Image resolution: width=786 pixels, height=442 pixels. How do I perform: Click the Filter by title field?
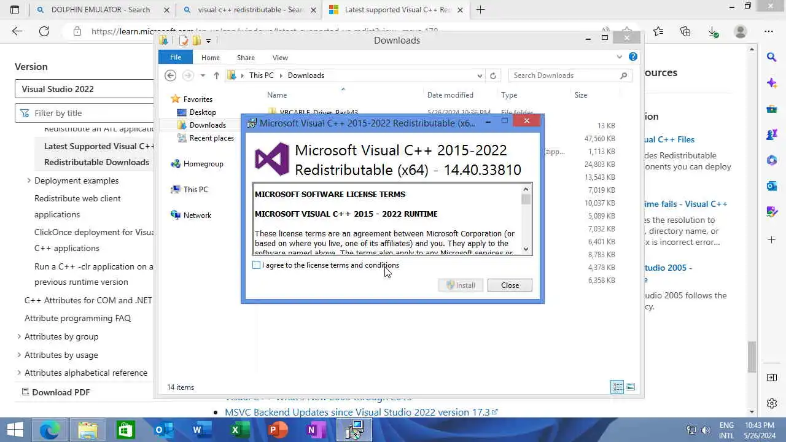85,113
